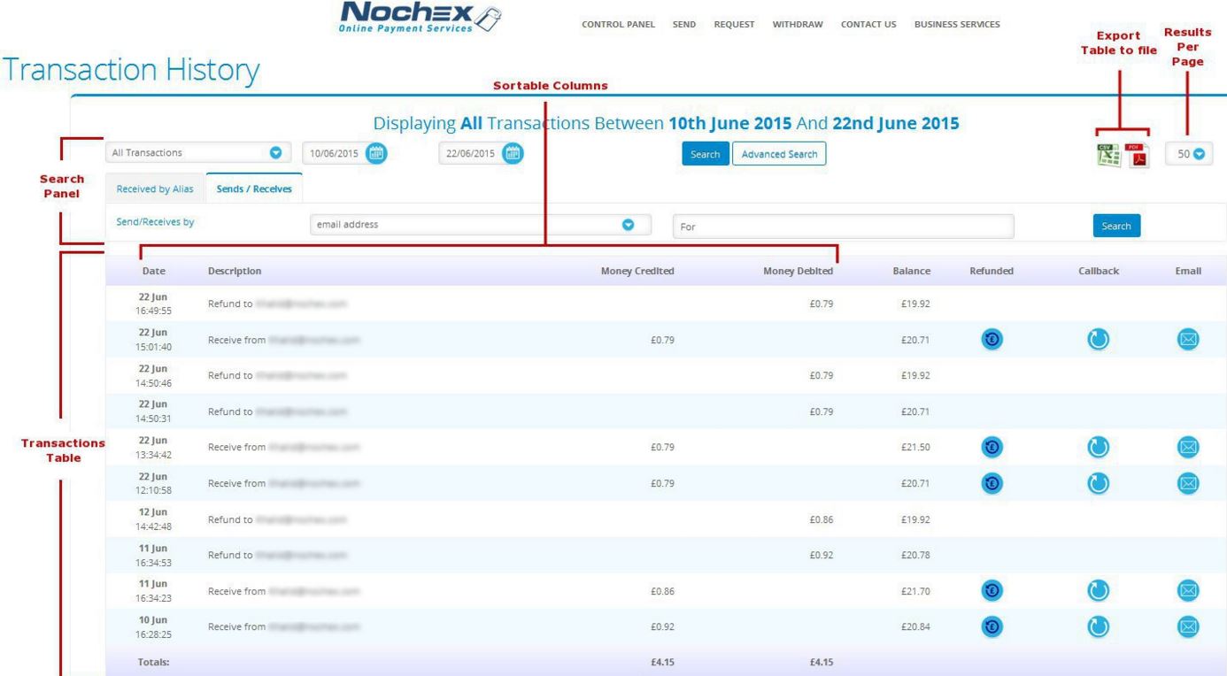Switch to Received by Alias tab
The height and width of the screenshot is (676, 1227).
(155, 188)
